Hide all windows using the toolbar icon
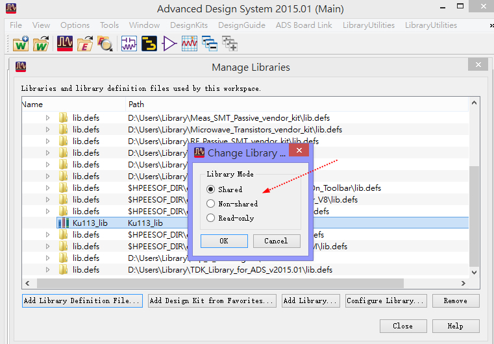This screenshot has height=344, width=494. click(x=210, y=43)
